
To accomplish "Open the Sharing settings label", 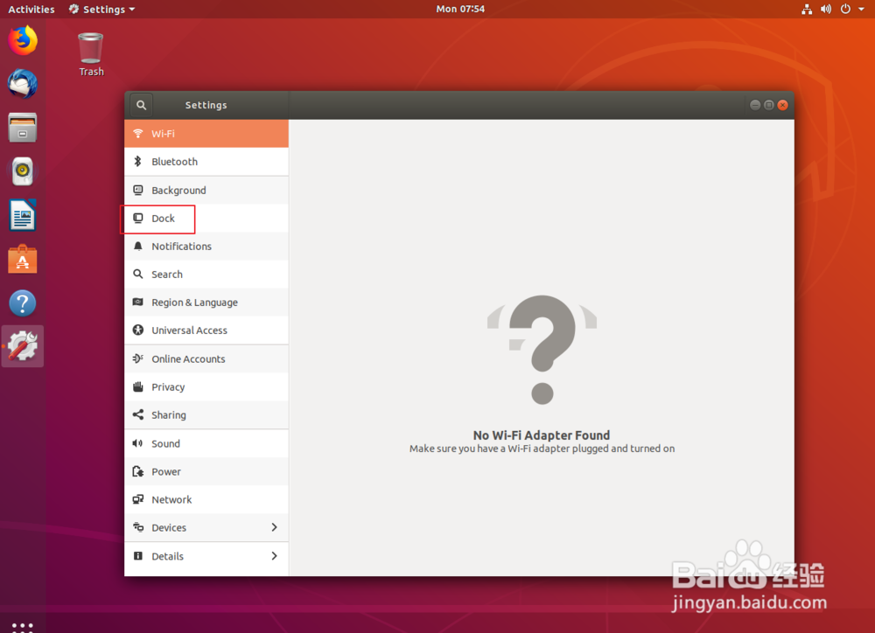I will click(x=169, y=415).
